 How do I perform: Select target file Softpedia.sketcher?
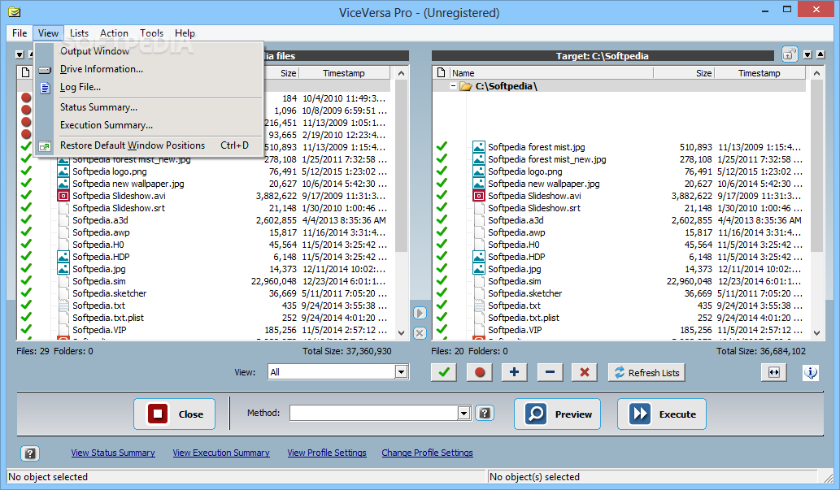pos(525,293)
